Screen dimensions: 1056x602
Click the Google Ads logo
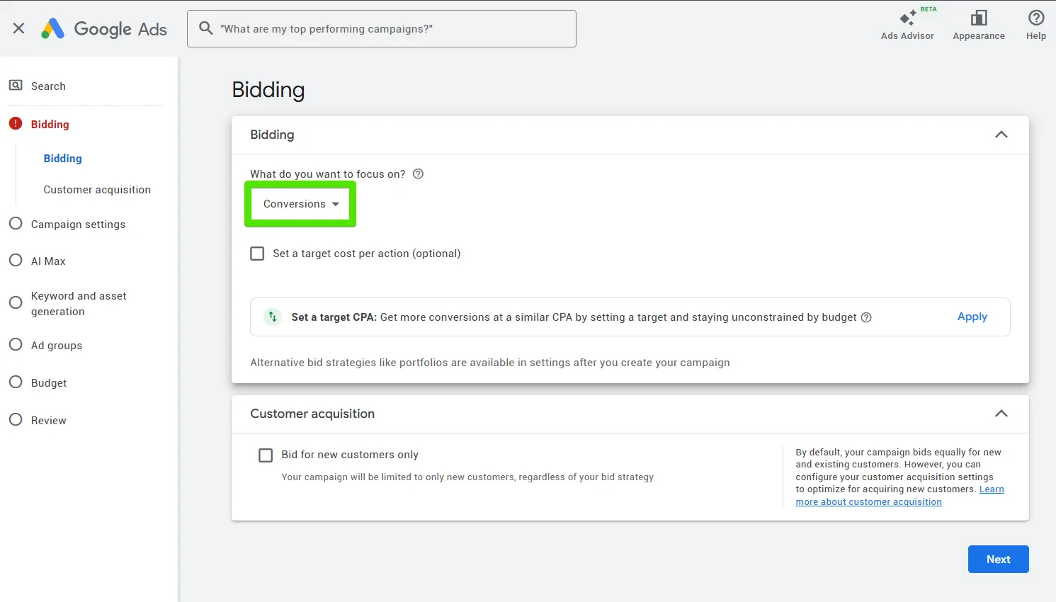[104, 29]
